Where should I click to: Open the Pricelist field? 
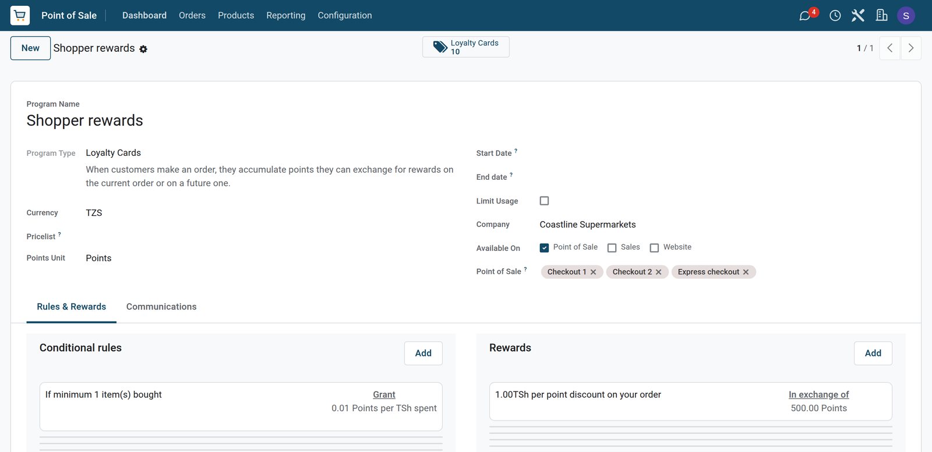269,236
